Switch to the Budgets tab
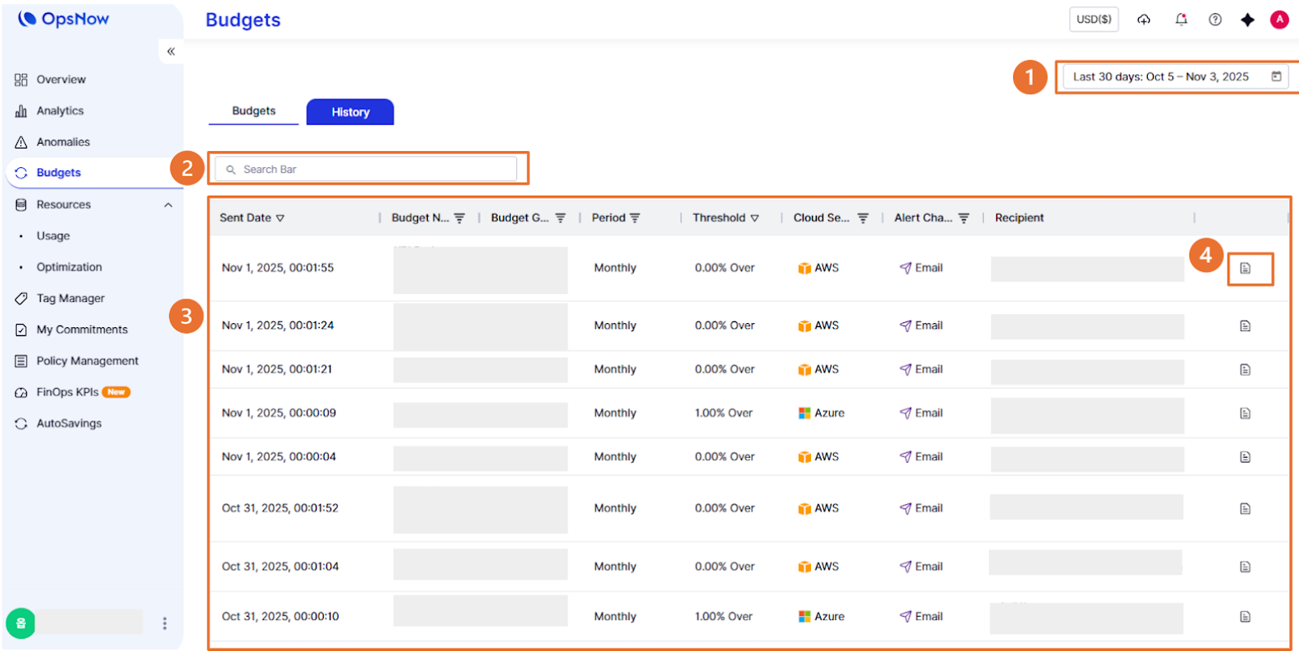Image resolution: width=1299 pixels, height=655 pixels. [x=253, y=111]
